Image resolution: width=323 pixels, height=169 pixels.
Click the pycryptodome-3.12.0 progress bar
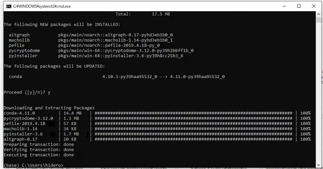pyautogui.click(x=193, y=118)
